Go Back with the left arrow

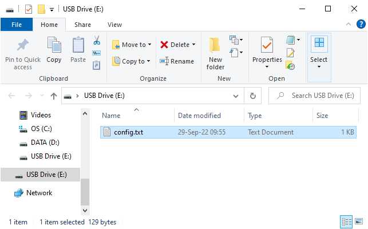pos(11,96)
